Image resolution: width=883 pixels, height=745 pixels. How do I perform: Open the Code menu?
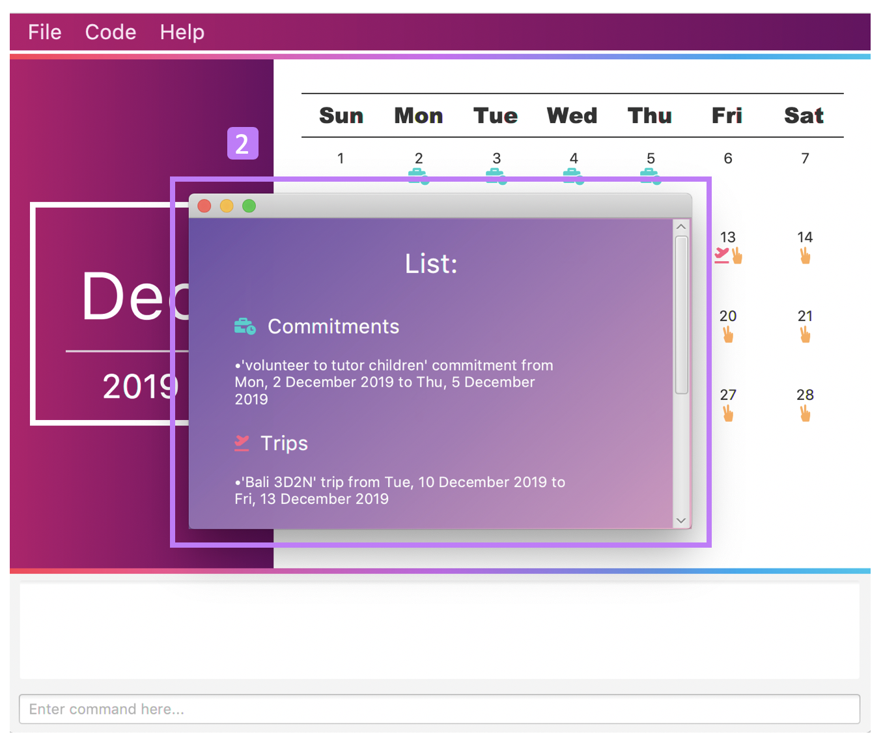pos(111,32)
